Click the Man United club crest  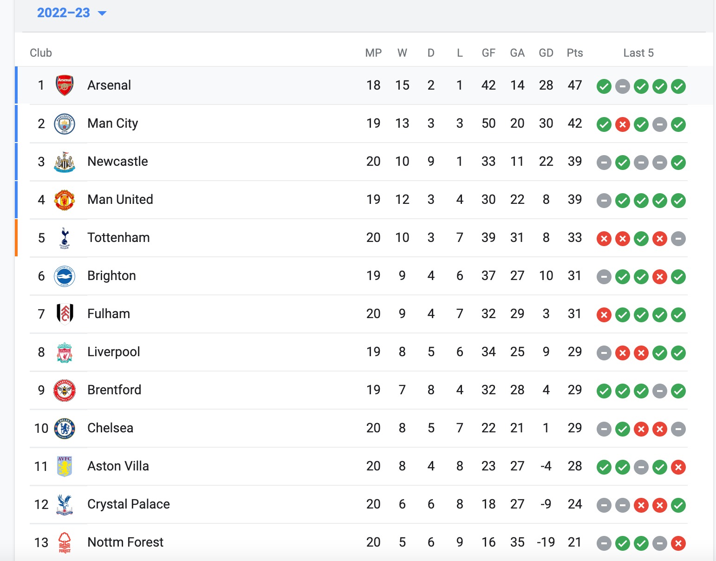(65, 200)
